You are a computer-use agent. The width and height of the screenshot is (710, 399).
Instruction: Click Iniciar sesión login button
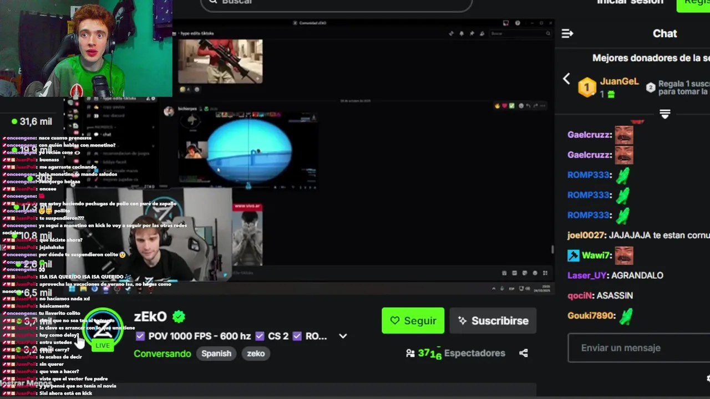(x=630, y=2)
